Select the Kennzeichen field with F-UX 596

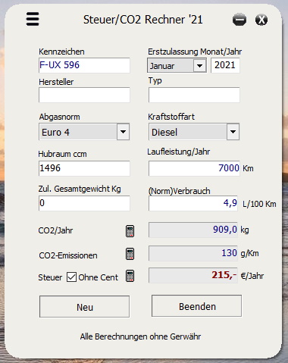84,65
